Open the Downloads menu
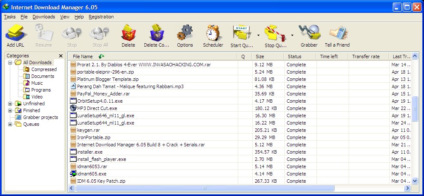 [44, 17]
